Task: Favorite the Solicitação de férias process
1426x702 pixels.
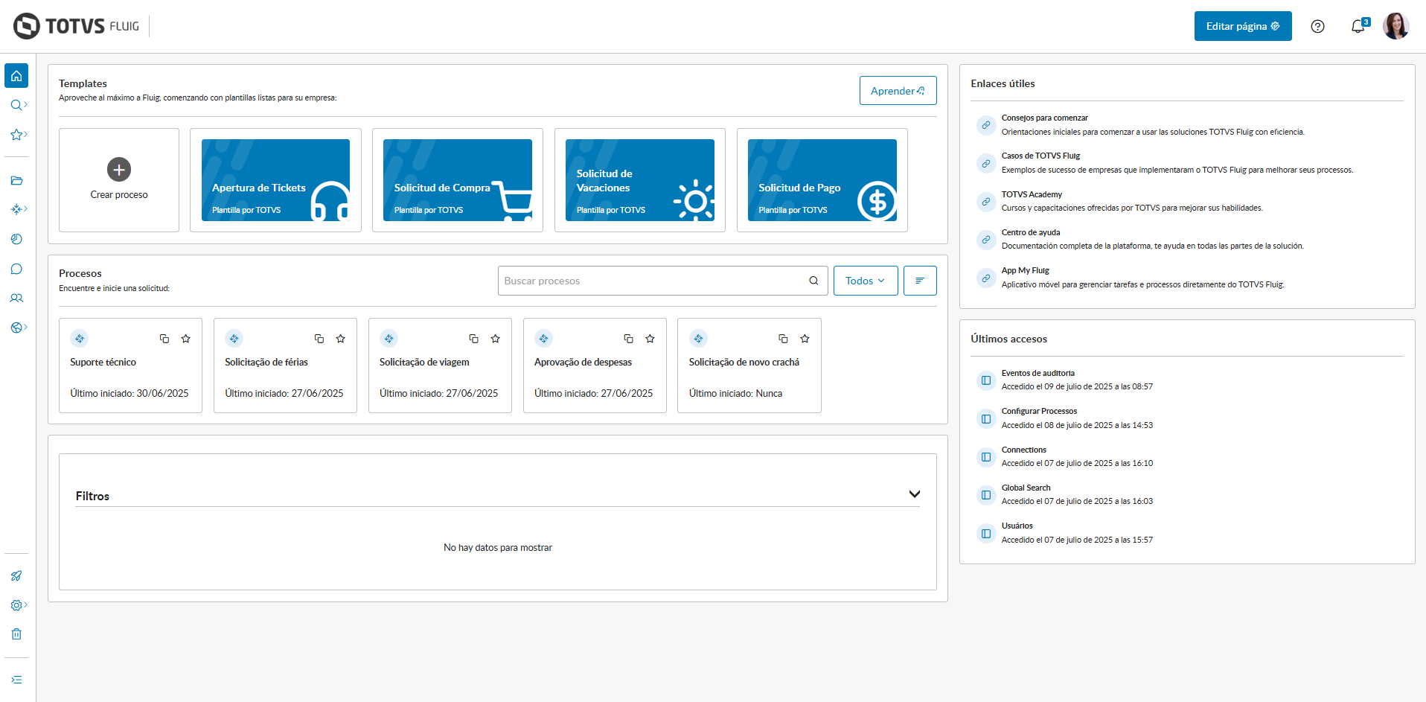Action: click(341, 339)
